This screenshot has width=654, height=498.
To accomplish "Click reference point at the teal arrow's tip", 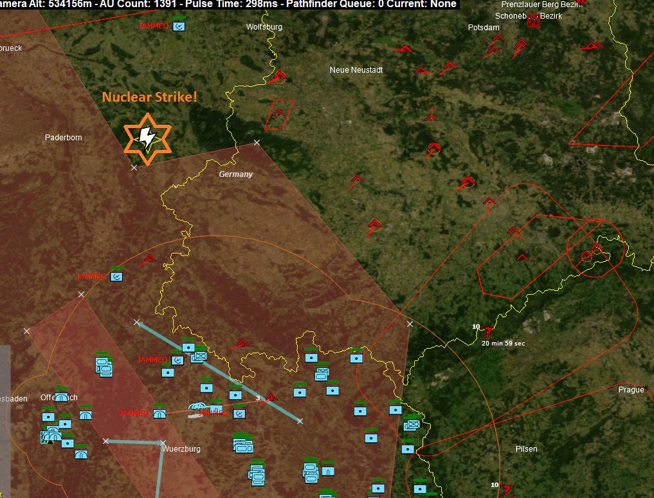I will click(136, 322).
